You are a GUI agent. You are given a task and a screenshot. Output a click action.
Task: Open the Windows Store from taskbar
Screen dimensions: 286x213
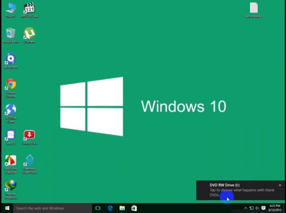(x=134, y=208)
